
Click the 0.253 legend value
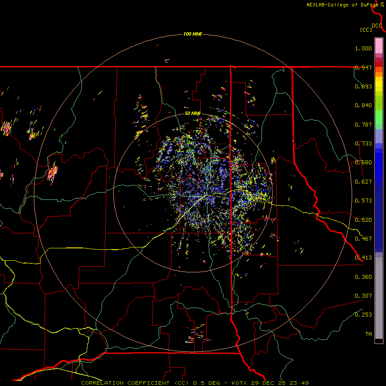(x=363, y=315)
